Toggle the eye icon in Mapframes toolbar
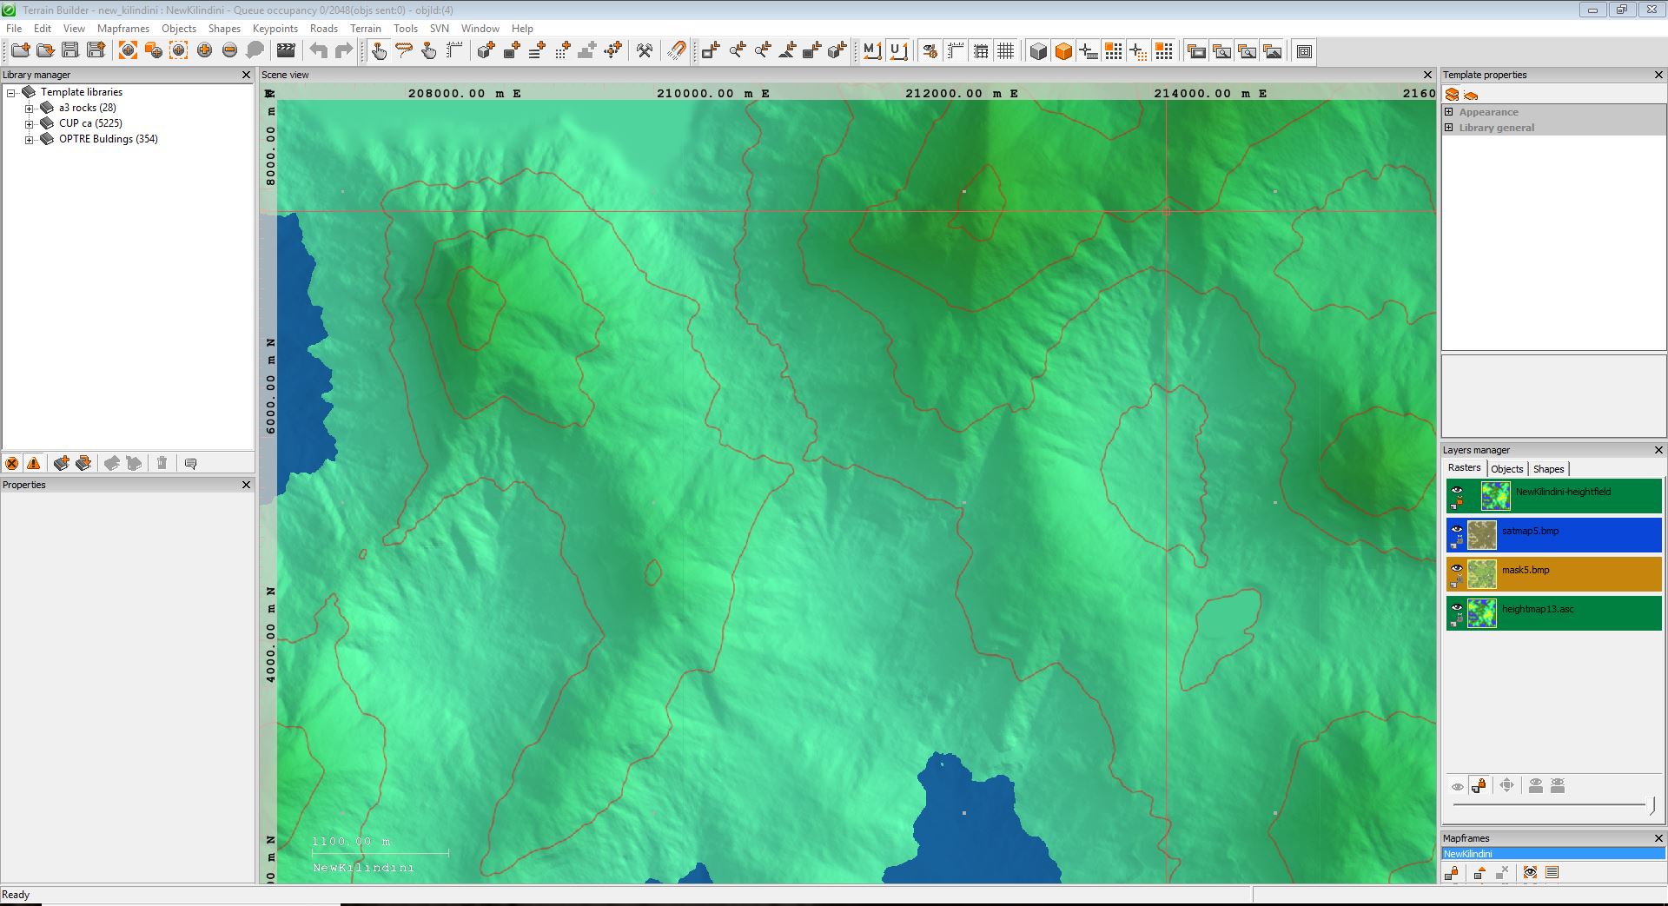This screenshot has height=906, width=1668. tap(1530, 872)
